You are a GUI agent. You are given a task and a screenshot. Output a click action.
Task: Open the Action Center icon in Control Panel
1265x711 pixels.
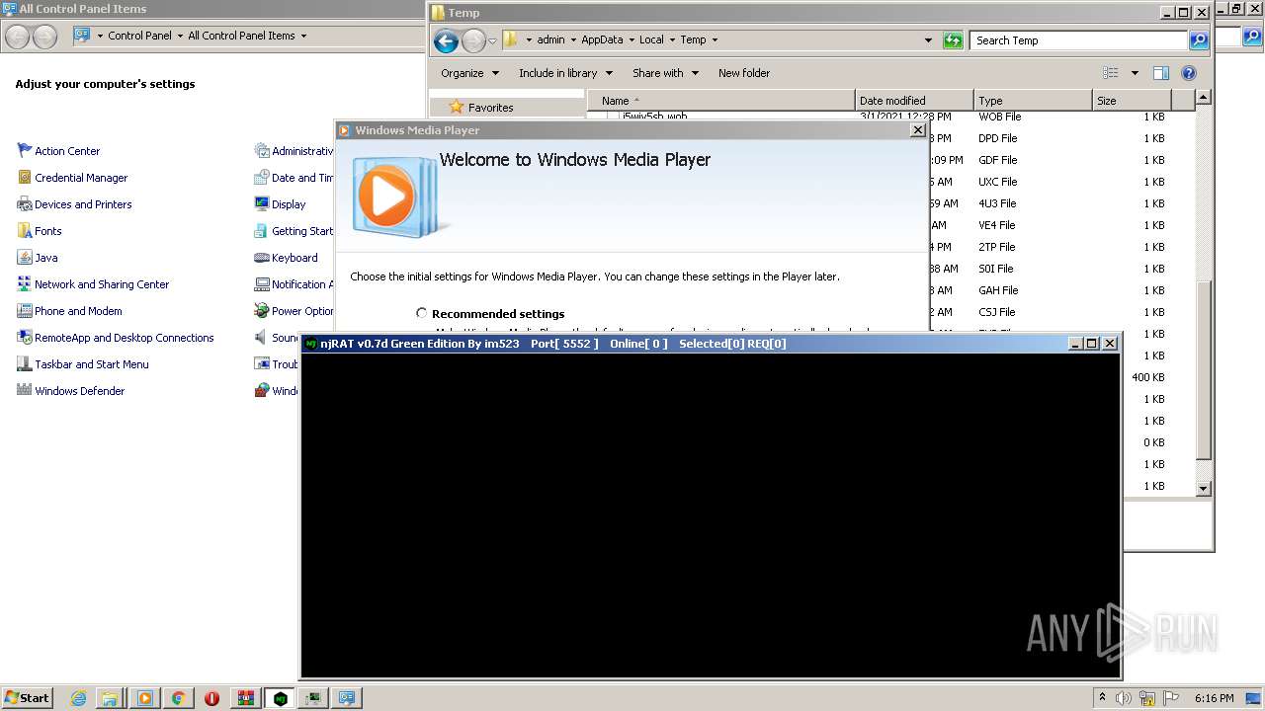pyautogui.click(x=25, y=151)
